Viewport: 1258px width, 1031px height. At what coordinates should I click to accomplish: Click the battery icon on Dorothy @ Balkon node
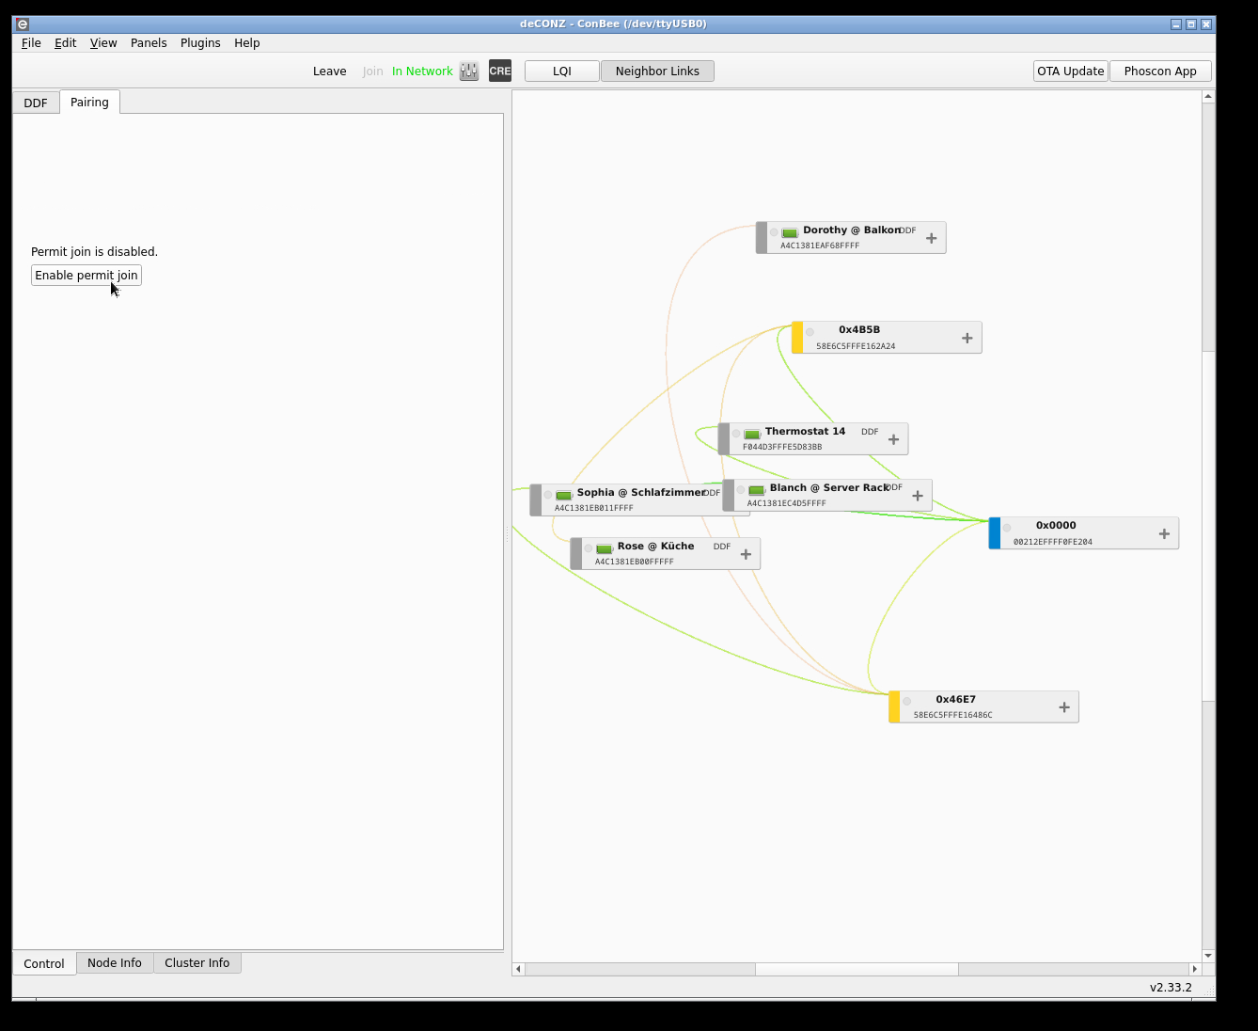click(x=790, y=233)
